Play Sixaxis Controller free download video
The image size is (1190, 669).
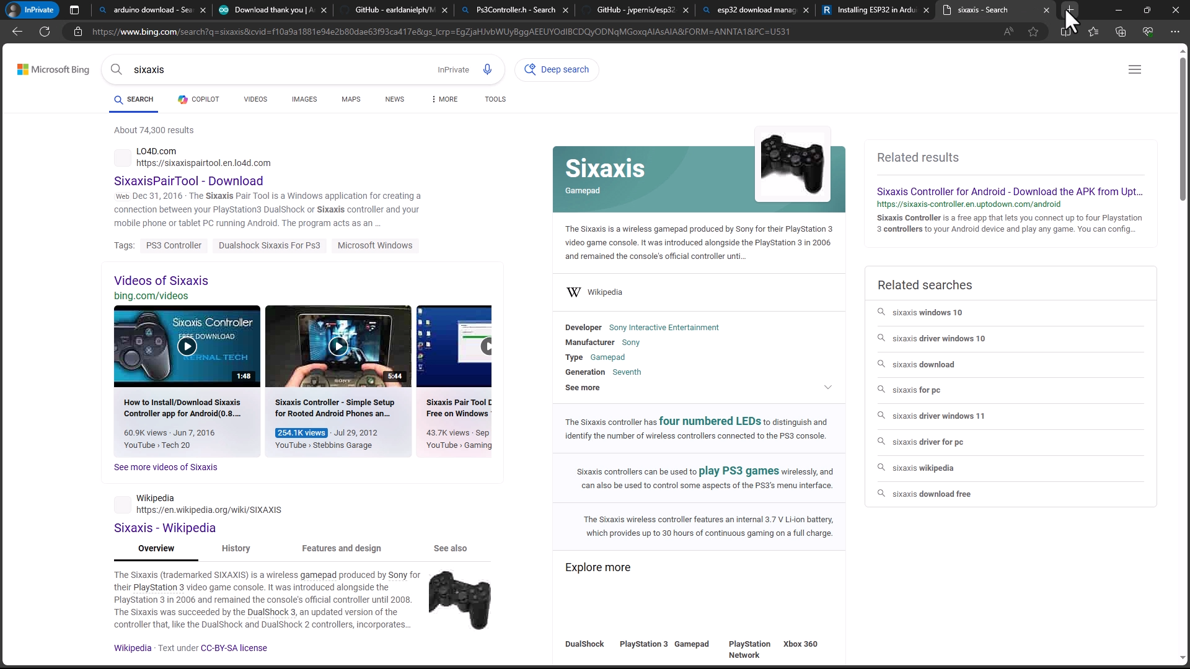tap(187, 346)
